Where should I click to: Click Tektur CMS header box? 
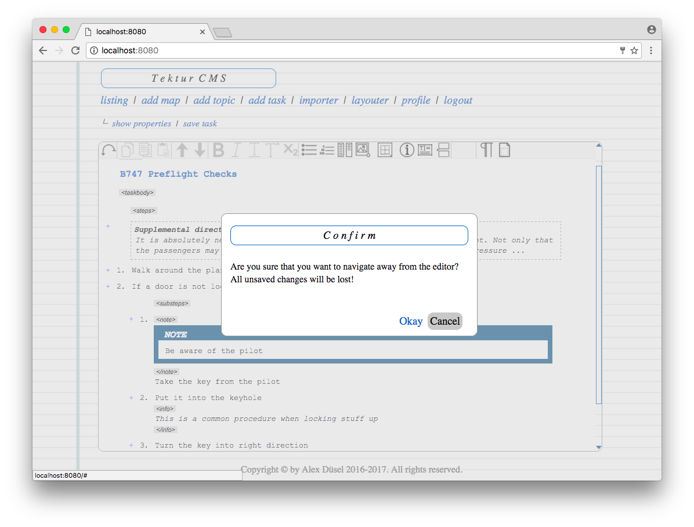click(189, 78)
